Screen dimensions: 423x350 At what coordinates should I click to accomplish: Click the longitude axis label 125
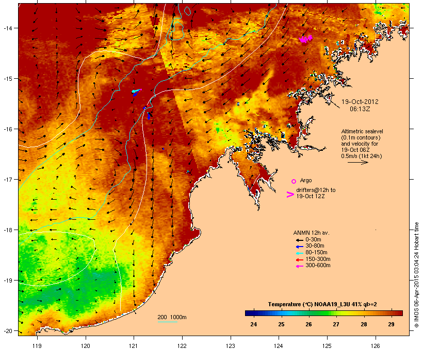pyautogui.click(x=327, y=346)
